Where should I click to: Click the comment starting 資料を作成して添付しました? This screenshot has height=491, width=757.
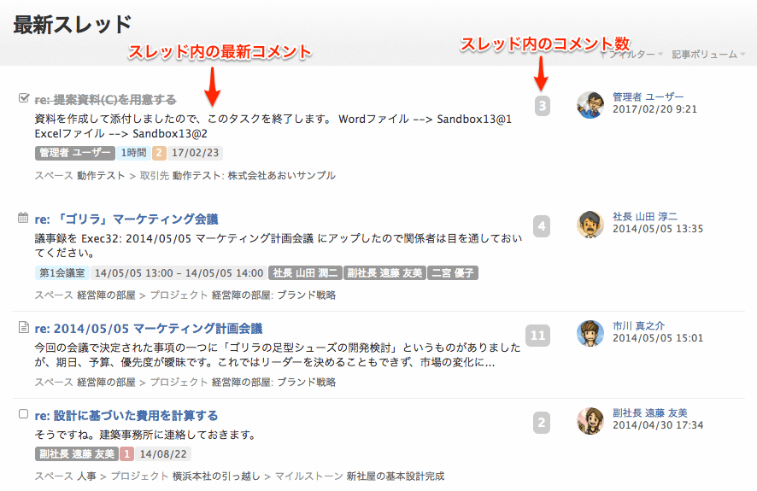coord(273,126)
